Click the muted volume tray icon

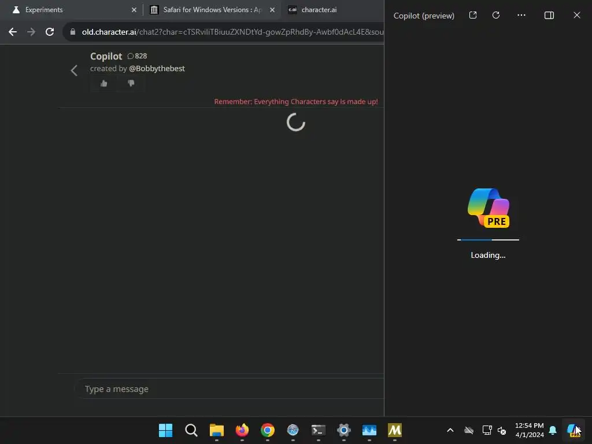tap(502, 430)
